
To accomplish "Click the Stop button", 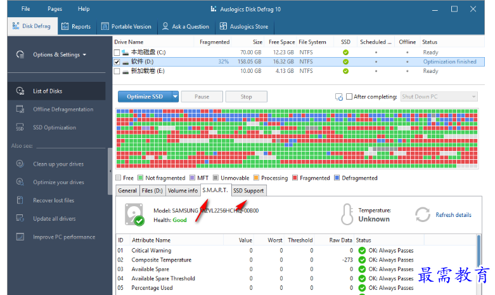I will point(247,96).
